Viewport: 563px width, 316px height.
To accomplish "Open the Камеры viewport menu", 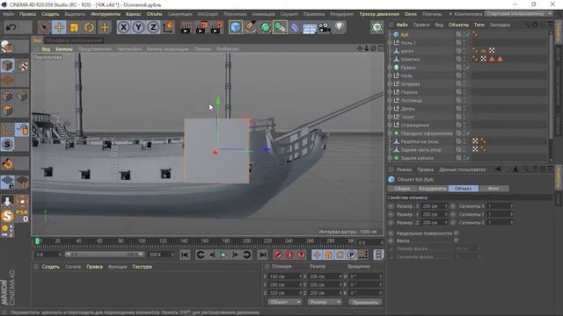I will click(x=64, y=49).
